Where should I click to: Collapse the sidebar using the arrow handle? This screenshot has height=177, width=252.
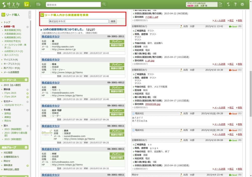tap(30, 15)
